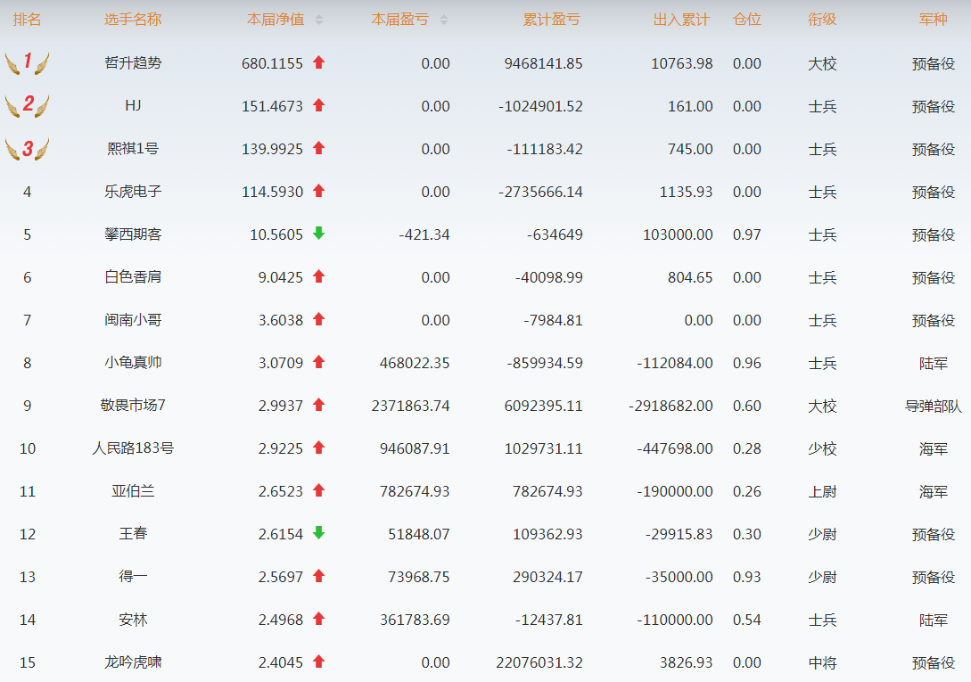Click the 仓位 column header
Image resolution: width=971 pixels, height=682 pixels.
click(x=747, y=20)
